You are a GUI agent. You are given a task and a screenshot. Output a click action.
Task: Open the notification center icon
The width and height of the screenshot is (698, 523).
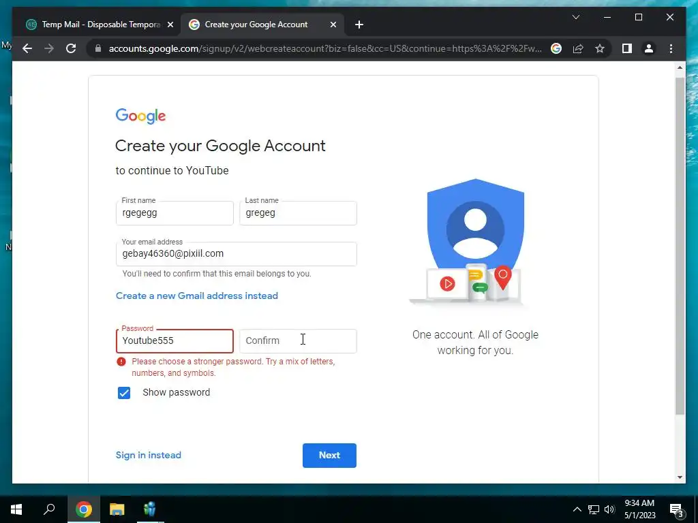coord(677,509)
